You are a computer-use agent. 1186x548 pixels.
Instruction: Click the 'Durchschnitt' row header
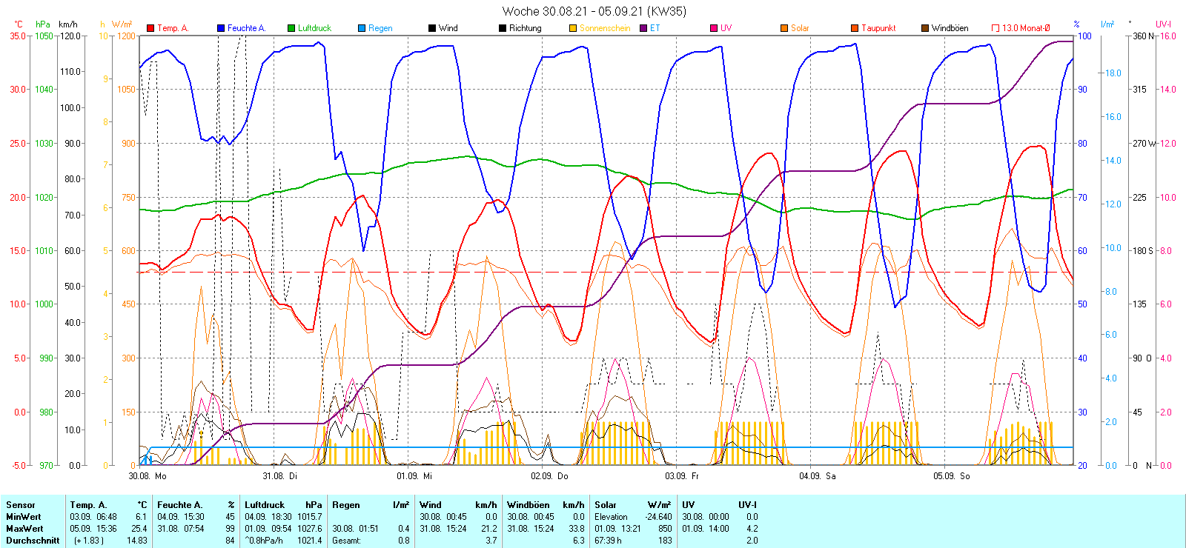(33, 541)
